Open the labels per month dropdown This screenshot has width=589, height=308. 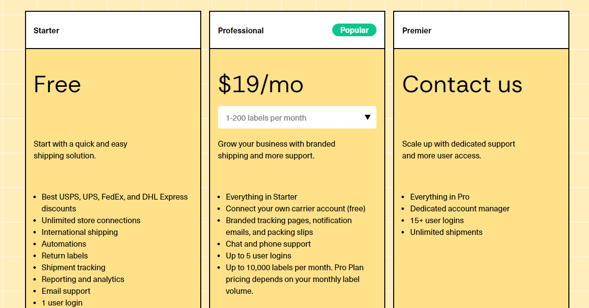(297, 117)
